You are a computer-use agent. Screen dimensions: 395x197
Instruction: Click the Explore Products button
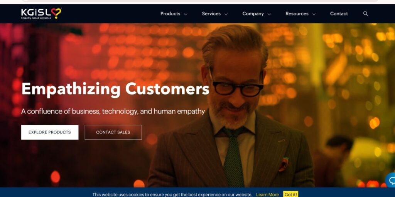click(x=50, y=132)
